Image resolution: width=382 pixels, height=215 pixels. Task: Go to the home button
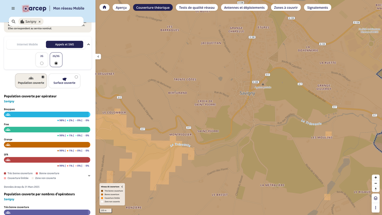[x=104, y=7]
